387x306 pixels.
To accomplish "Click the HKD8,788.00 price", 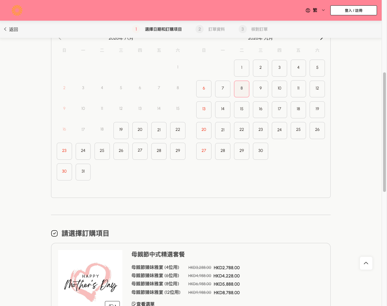I will [226, 293].
